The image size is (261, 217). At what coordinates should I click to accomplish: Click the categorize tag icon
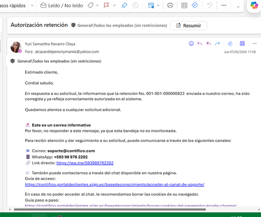click(90, 6)
